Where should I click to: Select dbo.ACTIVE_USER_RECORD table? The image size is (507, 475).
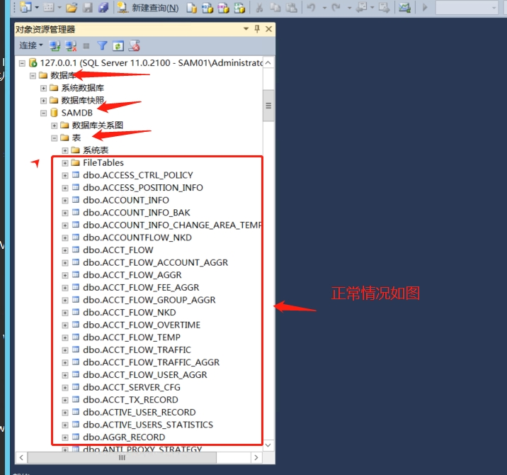pos(139,412)
